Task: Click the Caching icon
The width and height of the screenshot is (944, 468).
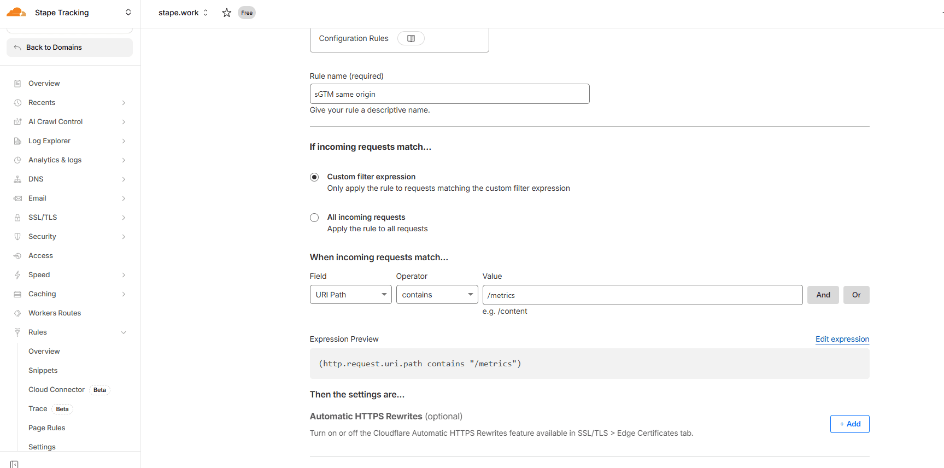Action: [17, 294]
